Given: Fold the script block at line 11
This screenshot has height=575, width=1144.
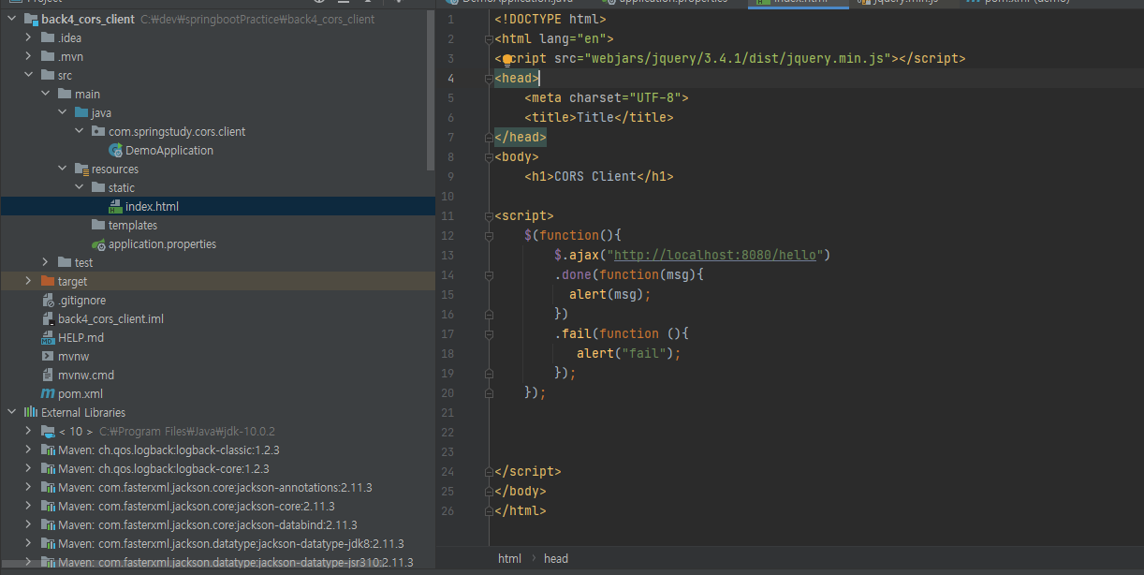Looking at the screenshot, I should 489,216.
